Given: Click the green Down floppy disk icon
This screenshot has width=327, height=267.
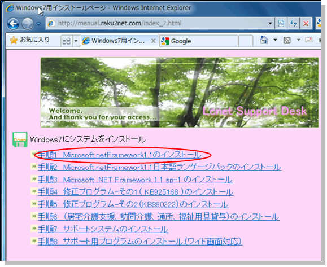Looking at the screenshot, I should tap(20, 139).
